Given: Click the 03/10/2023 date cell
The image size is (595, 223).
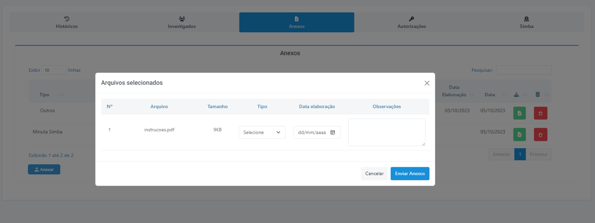Looking at the screenshot, I should pos(457,111).
